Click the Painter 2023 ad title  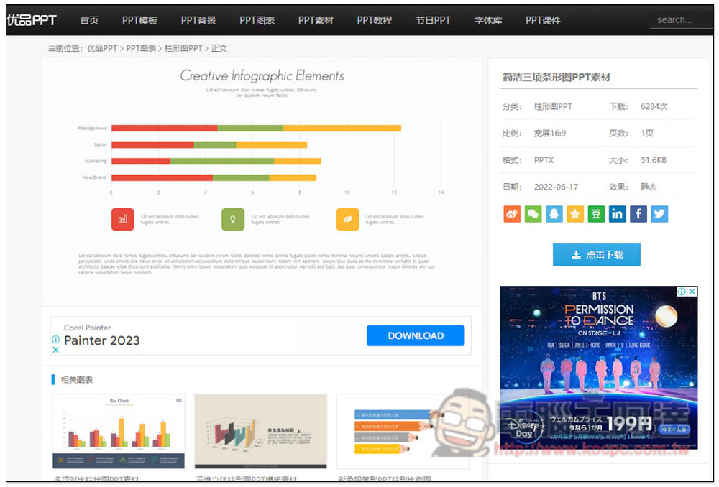[x=102, y=340]
